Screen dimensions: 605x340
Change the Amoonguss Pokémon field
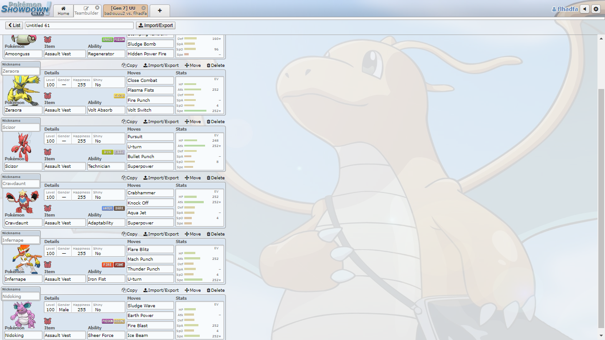point(23,54)
